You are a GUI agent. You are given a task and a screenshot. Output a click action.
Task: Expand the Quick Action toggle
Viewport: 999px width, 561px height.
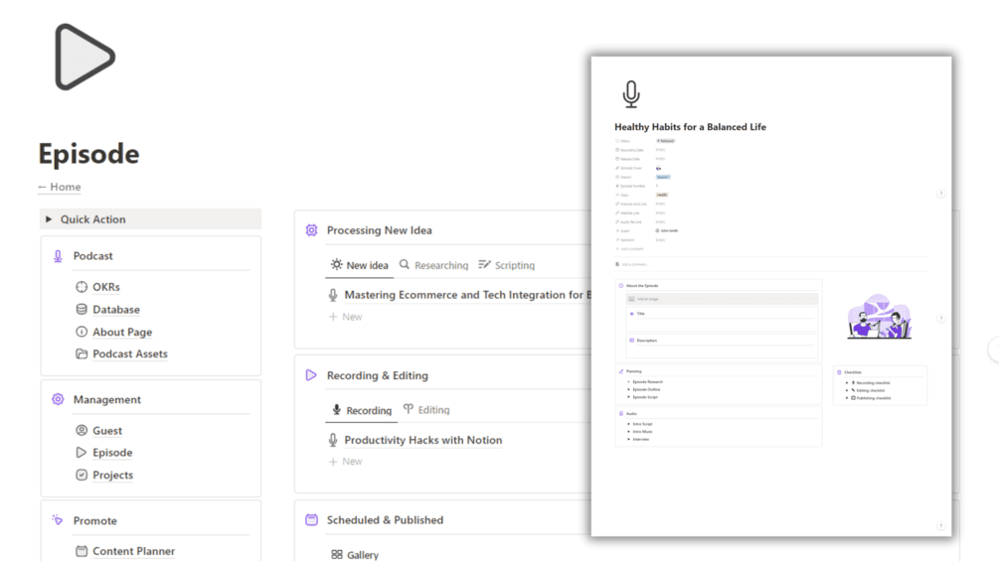click(49, 219)
